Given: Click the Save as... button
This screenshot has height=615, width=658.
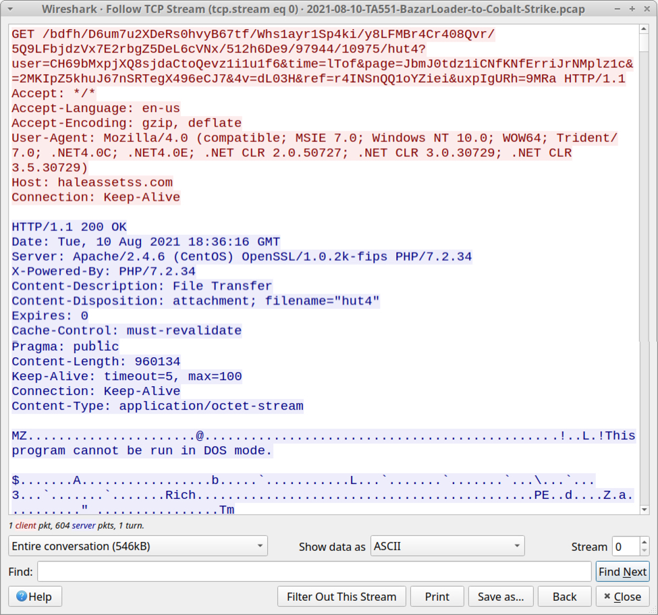Looking at the screenshot, I should 501,597.
